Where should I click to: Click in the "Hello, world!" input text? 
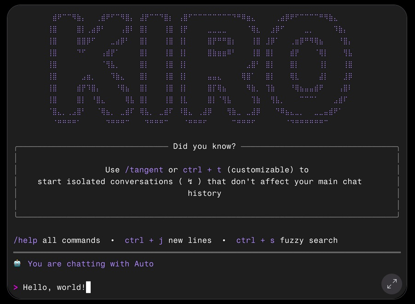[x=54, y=287]
